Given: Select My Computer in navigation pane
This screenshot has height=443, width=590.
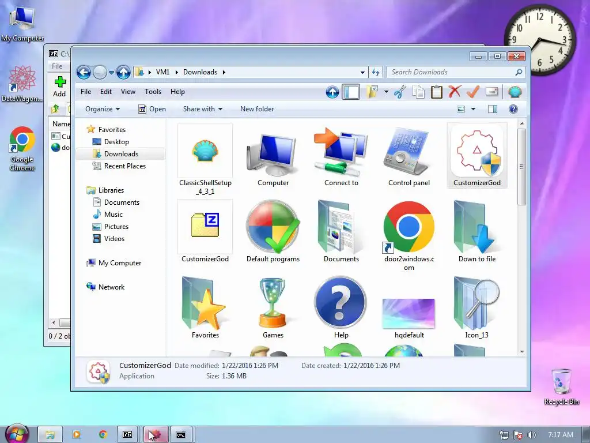Looking at the screenshot, I should click(x=120, y=263).
